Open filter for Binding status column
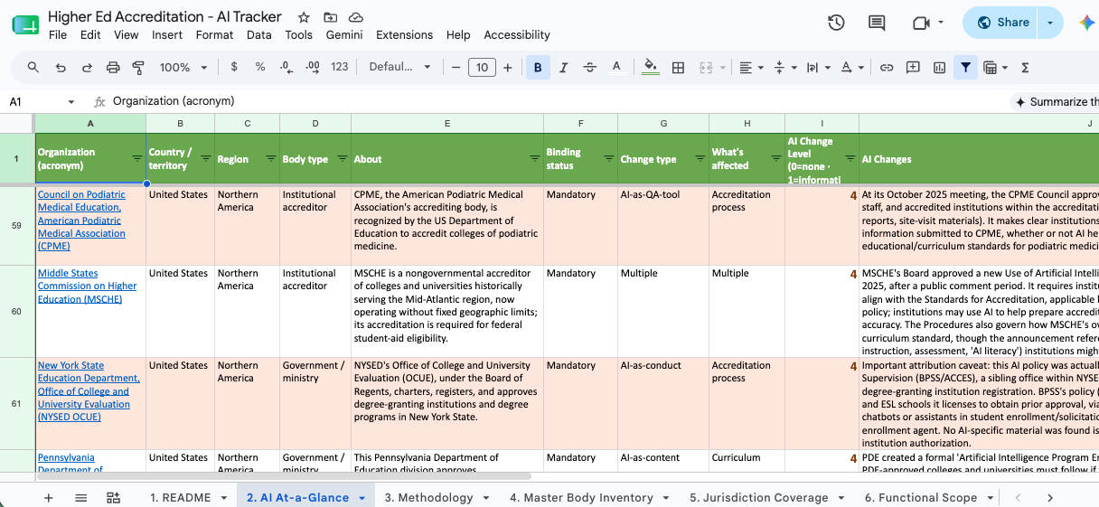This screenshot has width=1099, height=507. pos(608,158)
